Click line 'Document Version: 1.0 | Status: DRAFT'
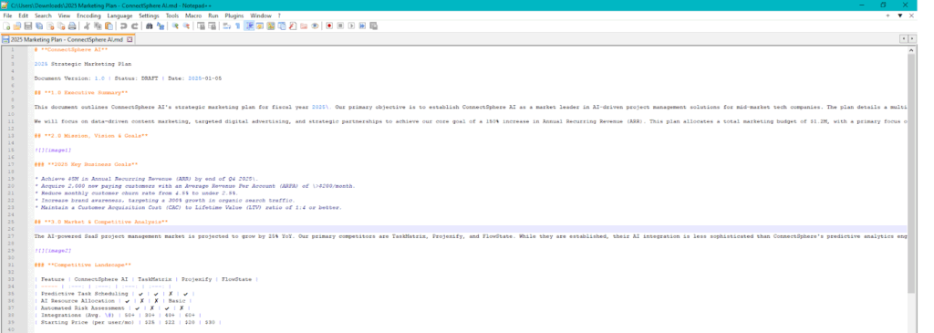 click(128, 78)
